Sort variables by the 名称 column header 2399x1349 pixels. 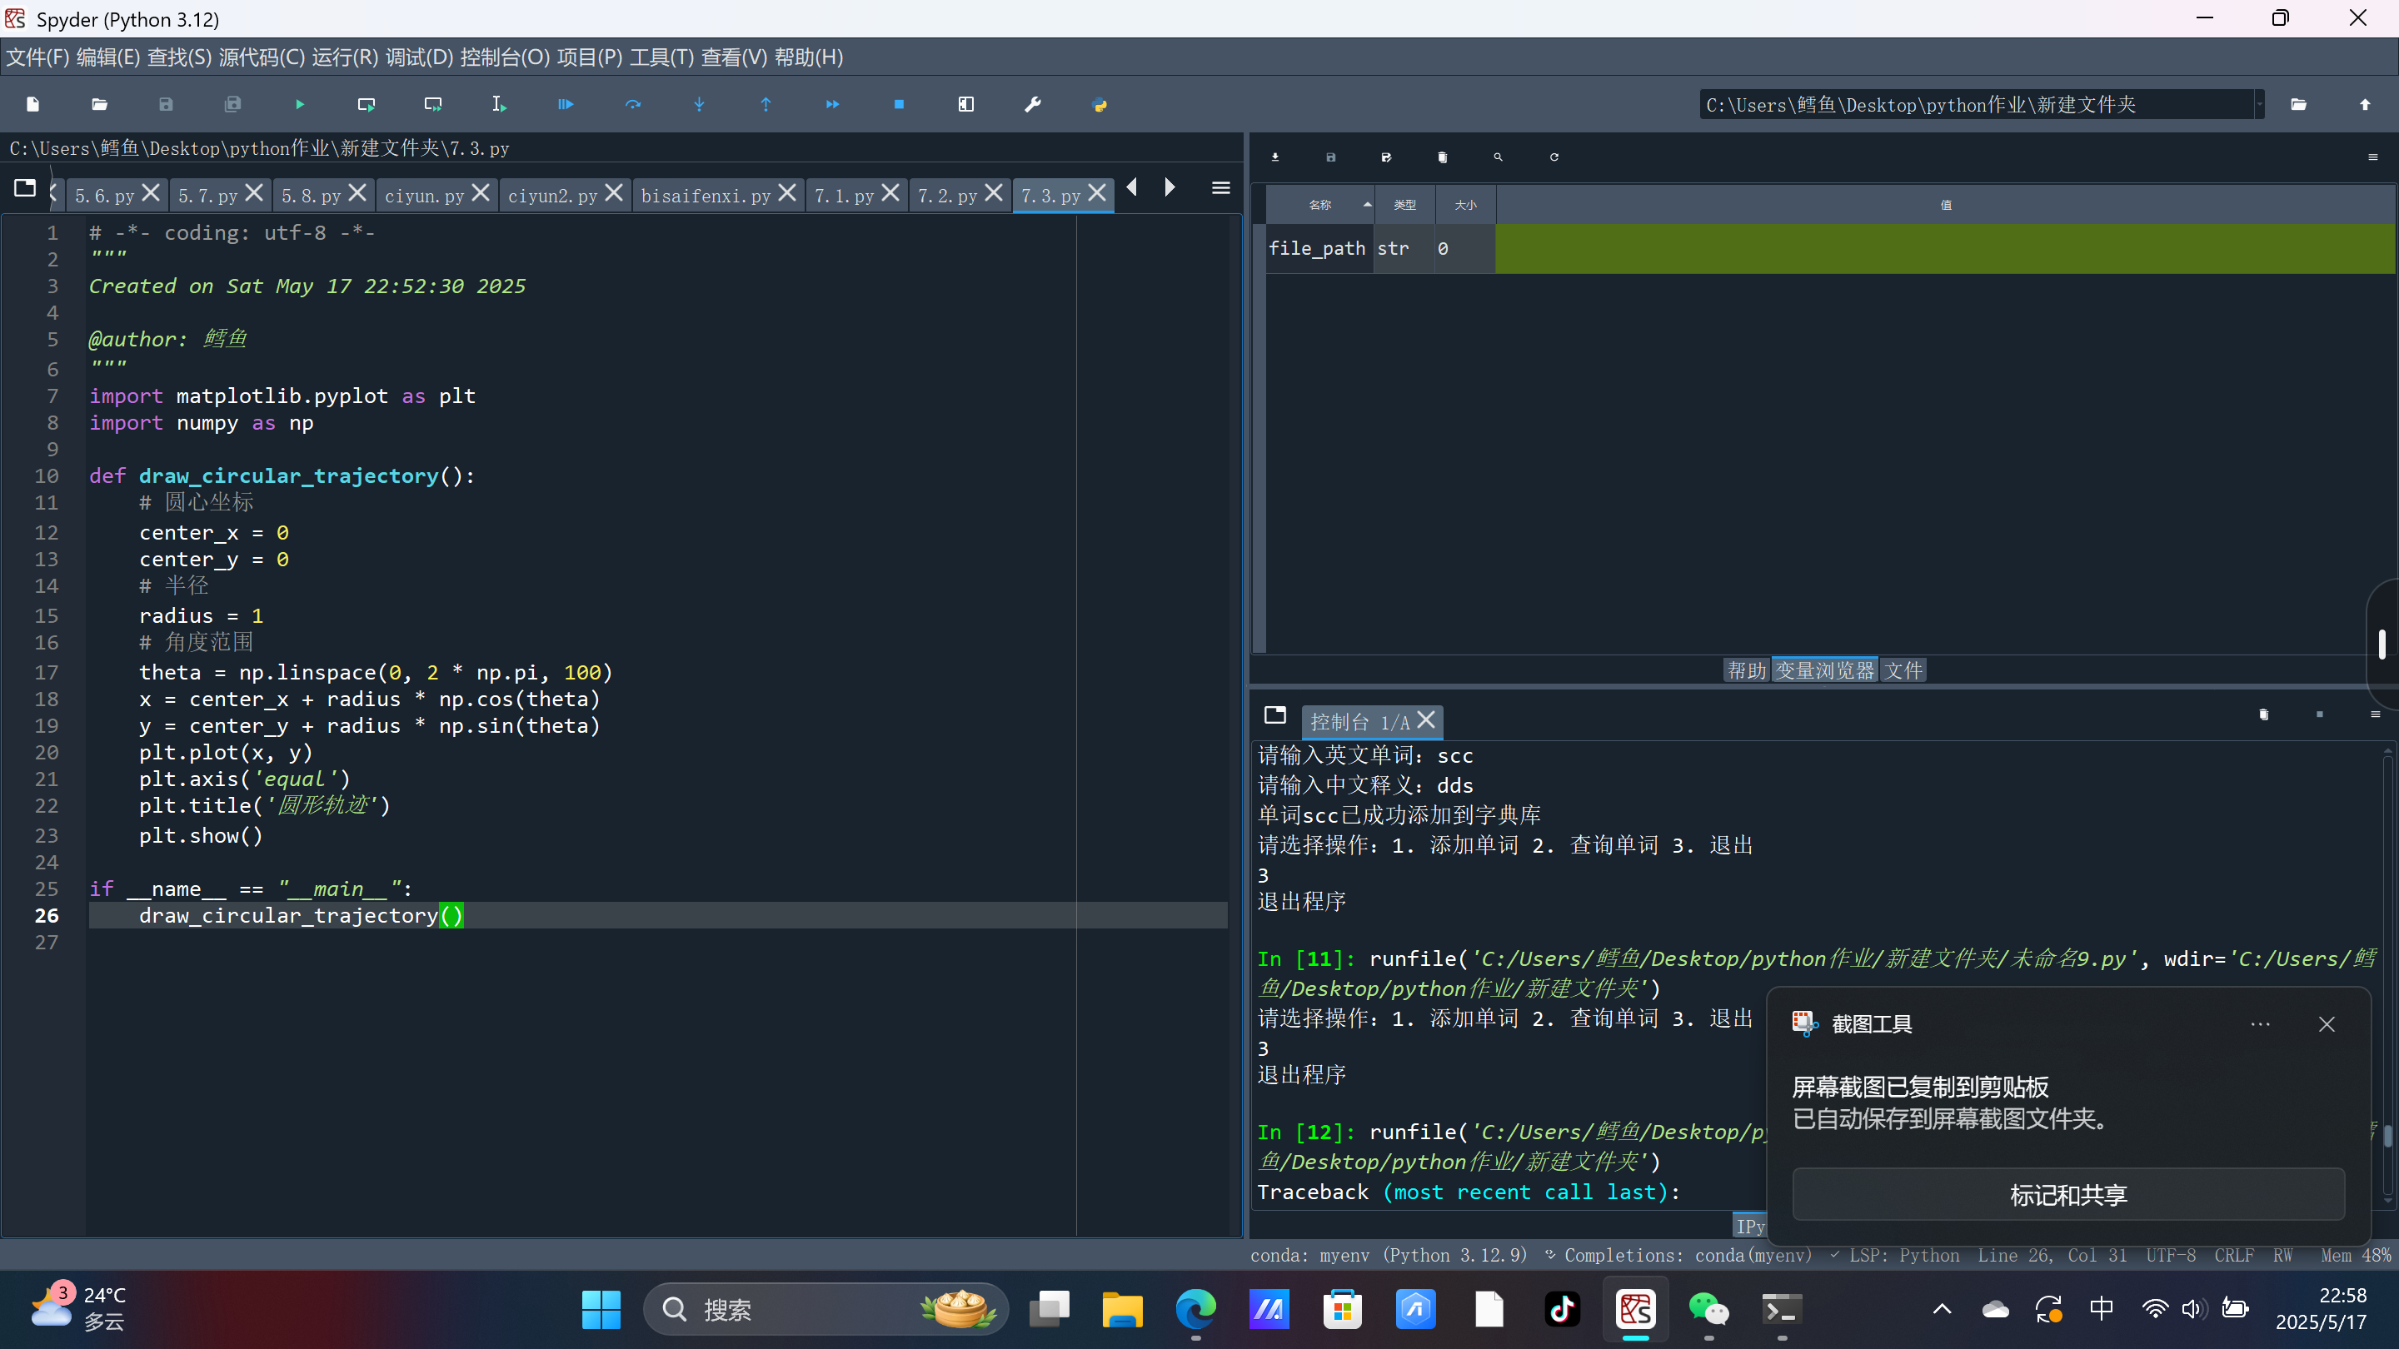pos(1319,205)
